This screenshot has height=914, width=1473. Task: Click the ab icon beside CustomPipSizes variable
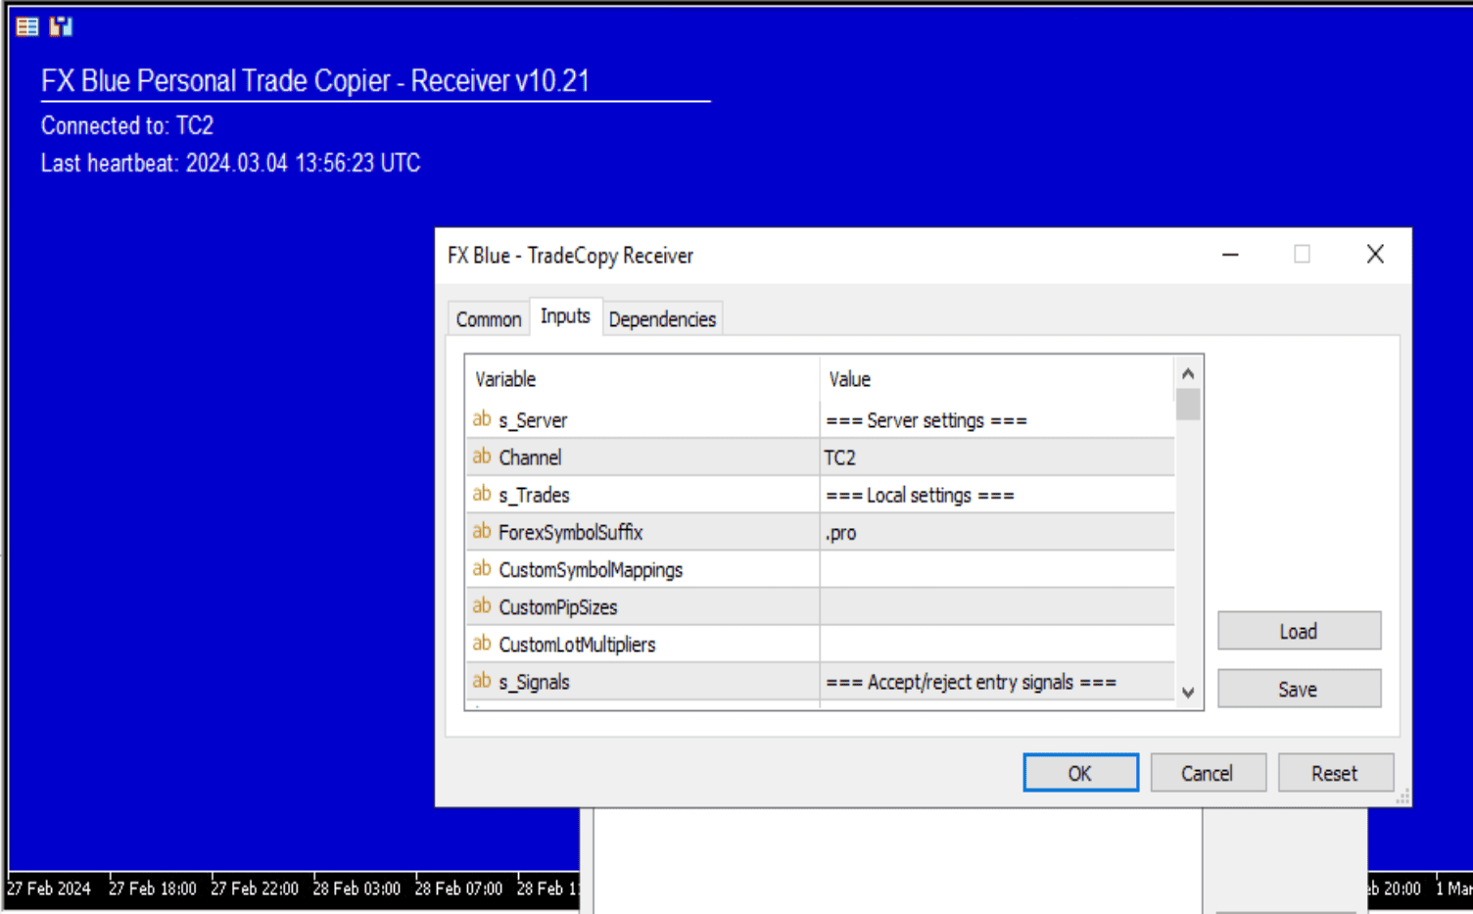point(482,605)
